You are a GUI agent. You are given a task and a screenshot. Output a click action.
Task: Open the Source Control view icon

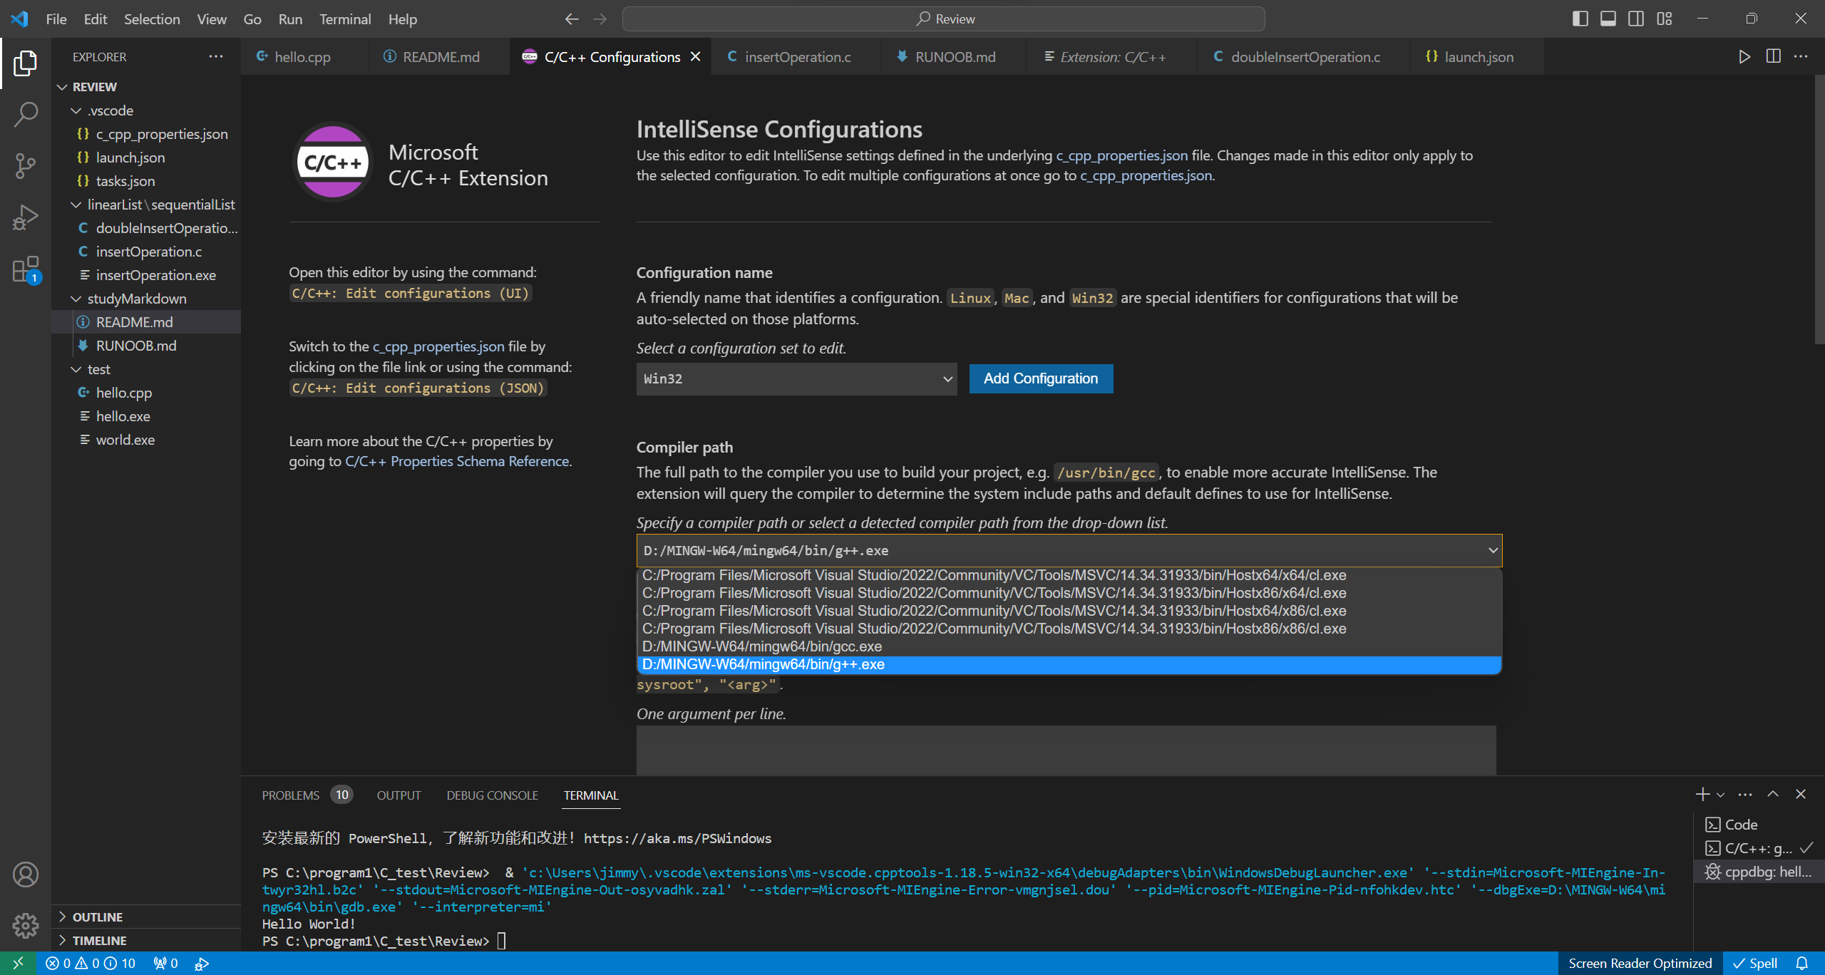[x=26, y=165]
